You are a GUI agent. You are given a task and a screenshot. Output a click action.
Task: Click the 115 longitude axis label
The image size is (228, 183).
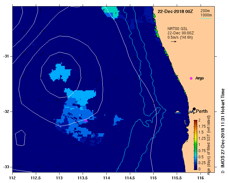coord(153,178)
